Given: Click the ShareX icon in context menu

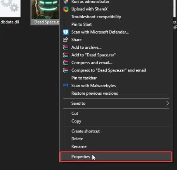Looking at the screenshot, I should click(x=66, y=9).
